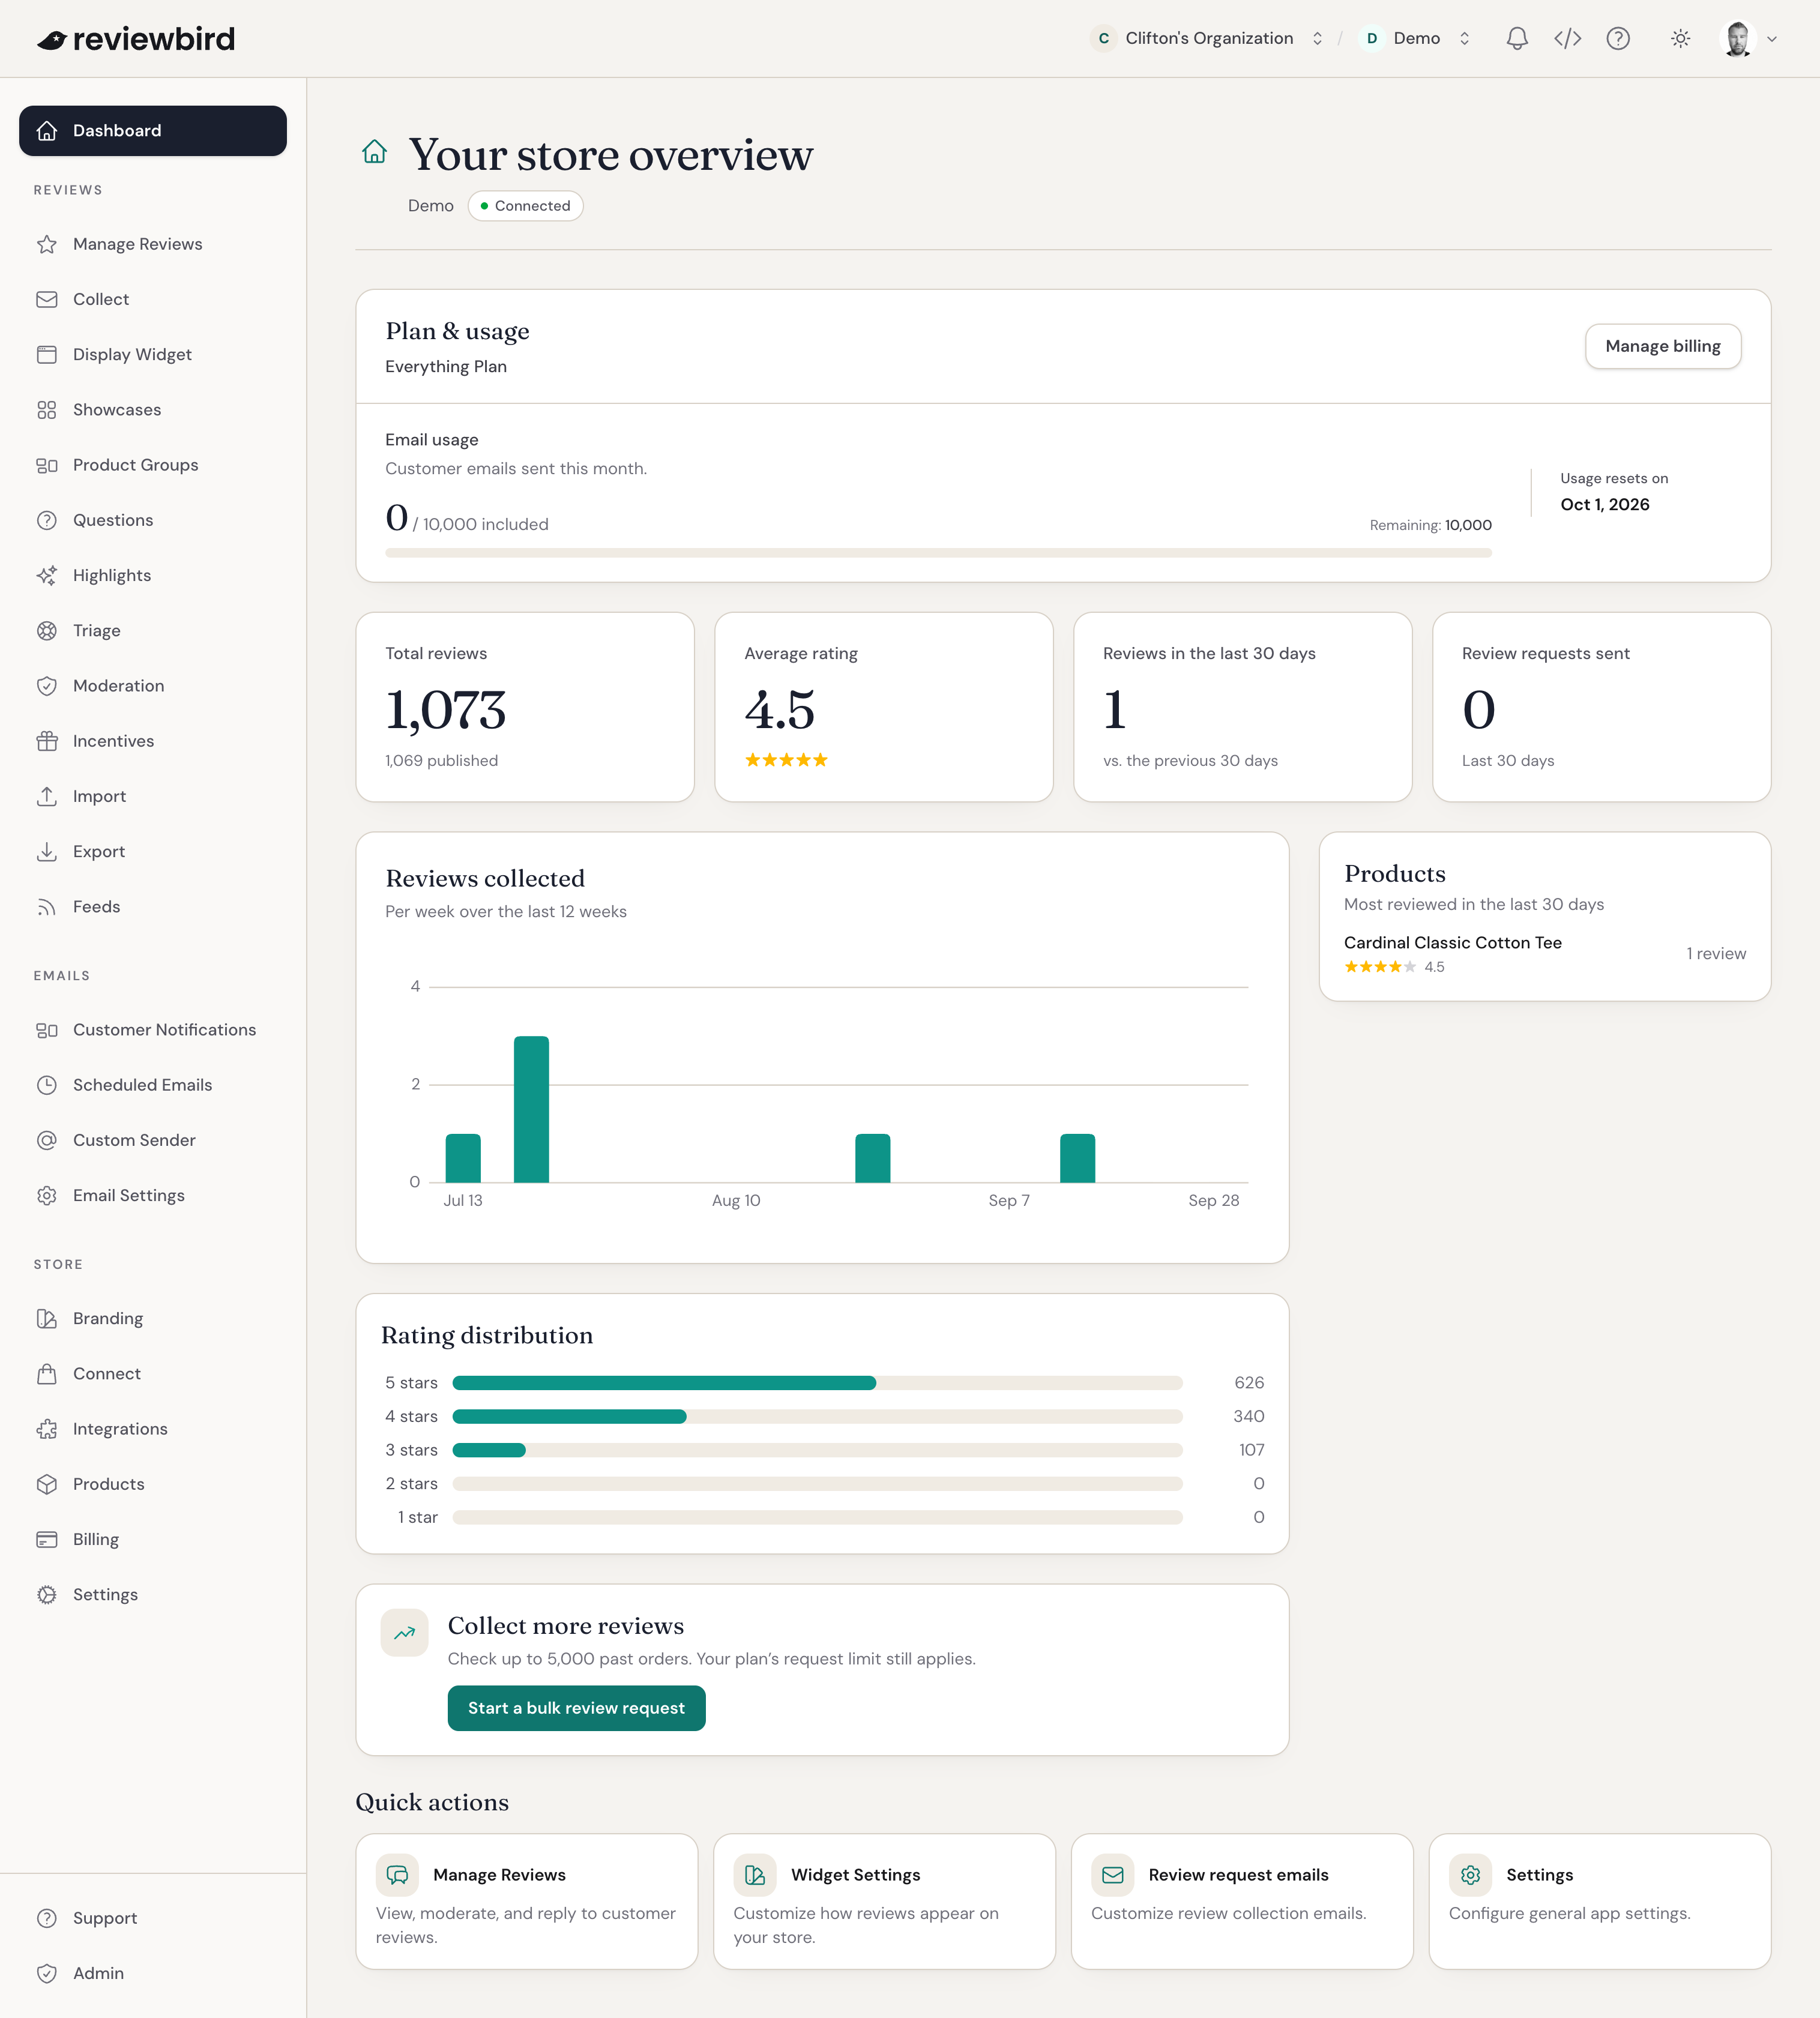Open the Review request emails quick action

click(1242, 1901)
